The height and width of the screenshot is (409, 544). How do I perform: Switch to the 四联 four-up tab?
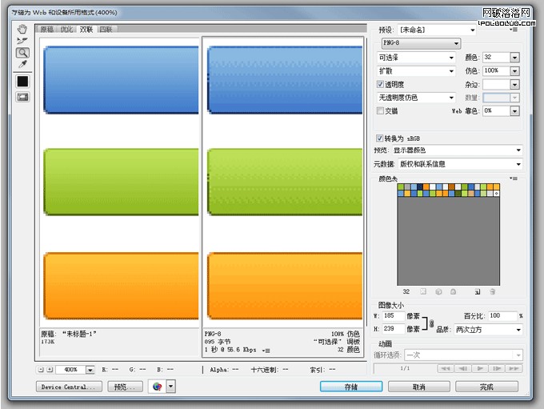pos(105,29)
